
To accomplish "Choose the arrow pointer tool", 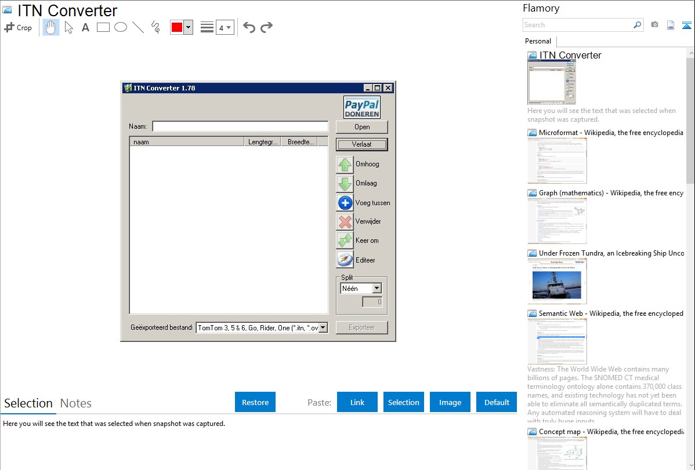I will coord(68,27).
